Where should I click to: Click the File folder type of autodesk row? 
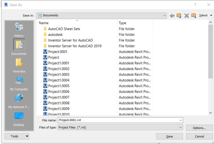point(127,35)
